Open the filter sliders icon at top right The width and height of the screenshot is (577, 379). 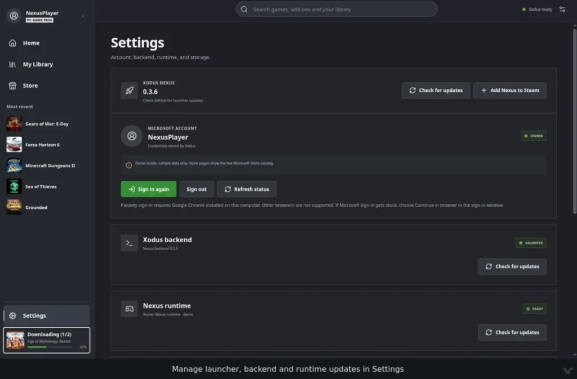click(562, 9)
